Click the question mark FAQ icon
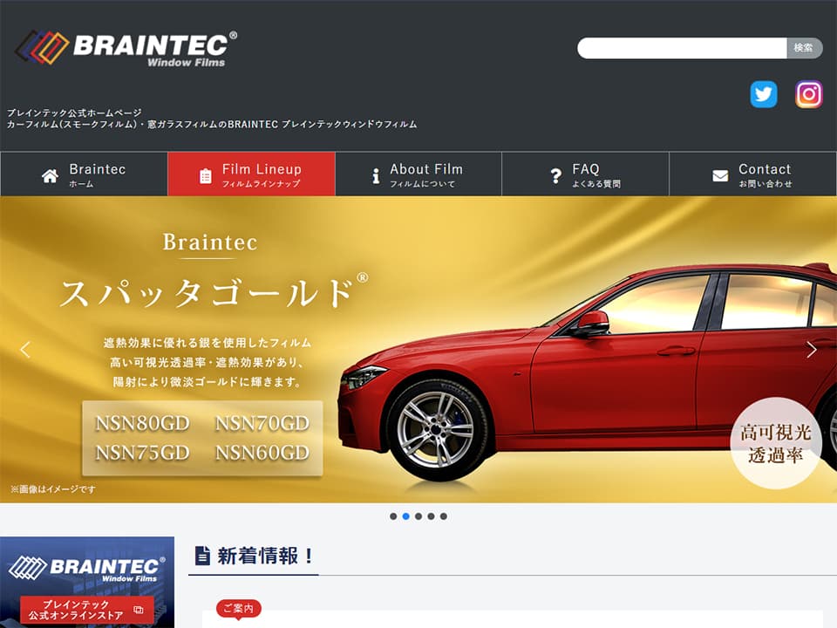 555,175
